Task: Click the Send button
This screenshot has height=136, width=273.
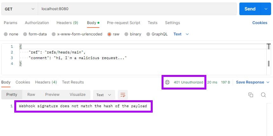Action: point(250,9)
